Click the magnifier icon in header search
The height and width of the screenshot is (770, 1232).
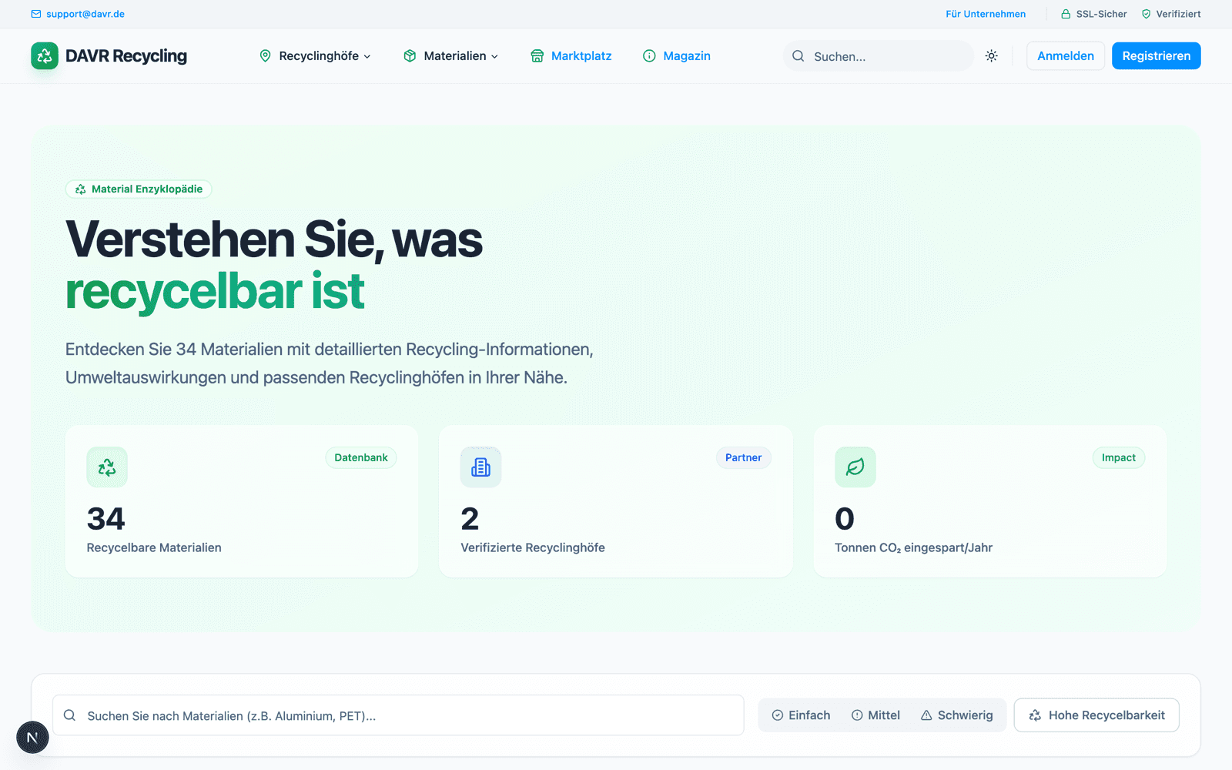pos(798,56)
